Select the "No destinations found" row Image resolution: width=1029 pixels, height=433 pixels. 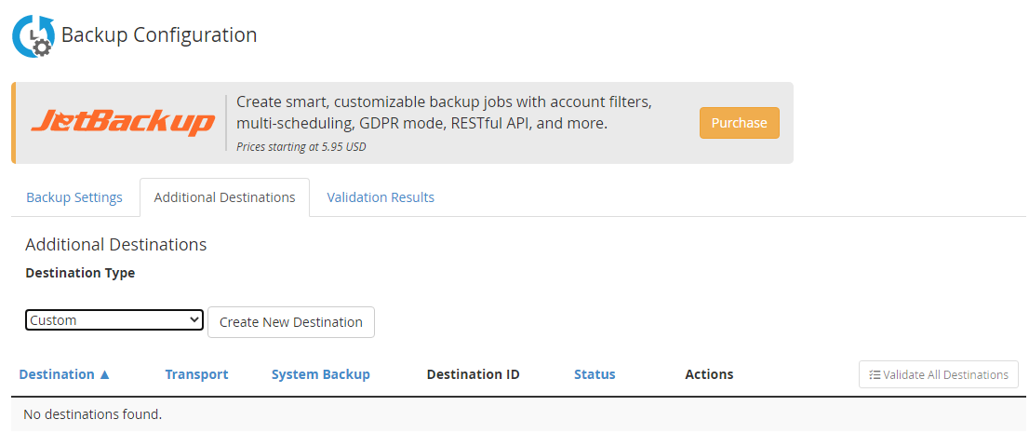(92, 413)
